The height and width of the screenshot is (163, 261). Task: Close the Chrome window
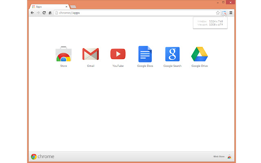pos(230,2)
